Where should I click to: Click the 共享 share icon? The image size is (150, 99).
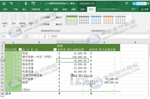pos(145,9)
